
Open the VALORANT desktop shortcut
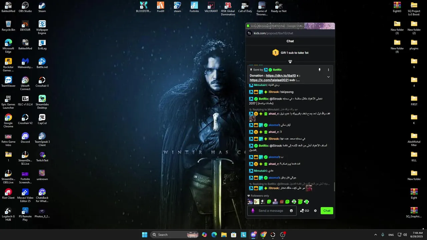coord(211,7)
